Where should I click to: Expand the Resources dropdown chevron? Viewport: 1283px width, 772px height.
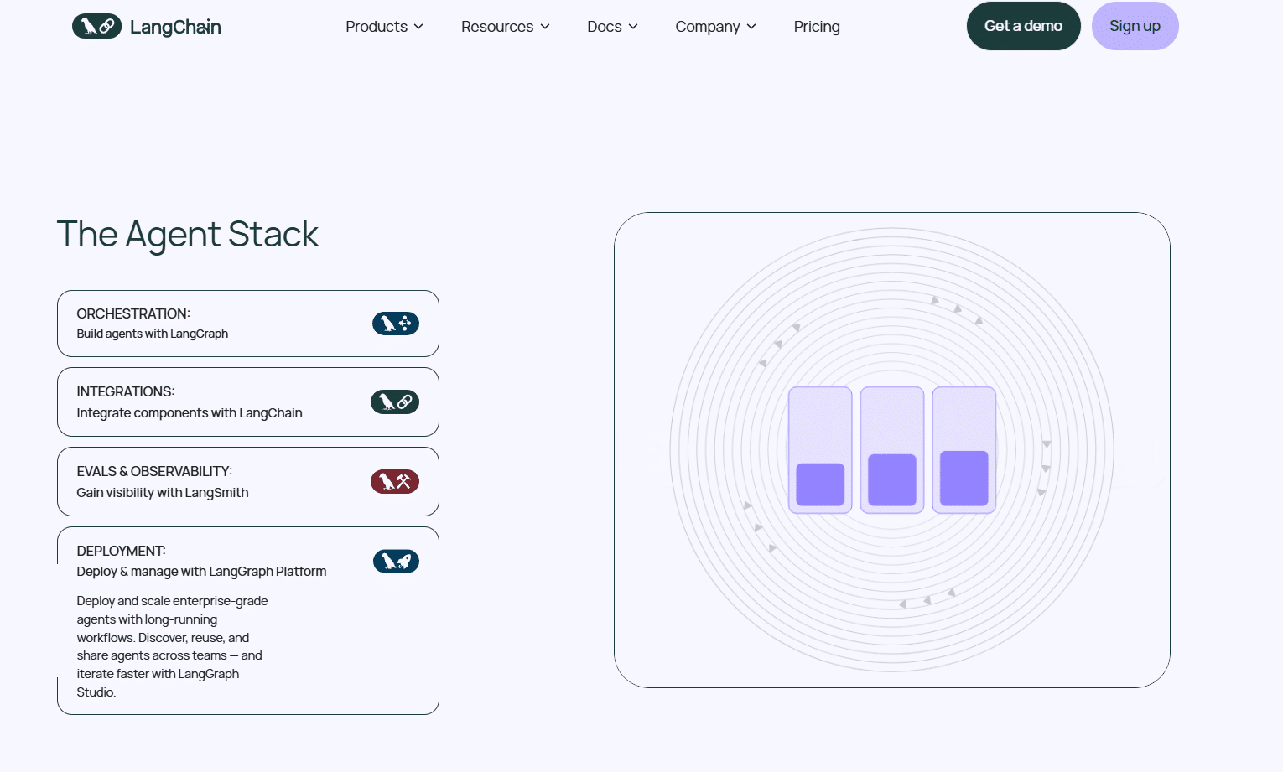[545, 27]
